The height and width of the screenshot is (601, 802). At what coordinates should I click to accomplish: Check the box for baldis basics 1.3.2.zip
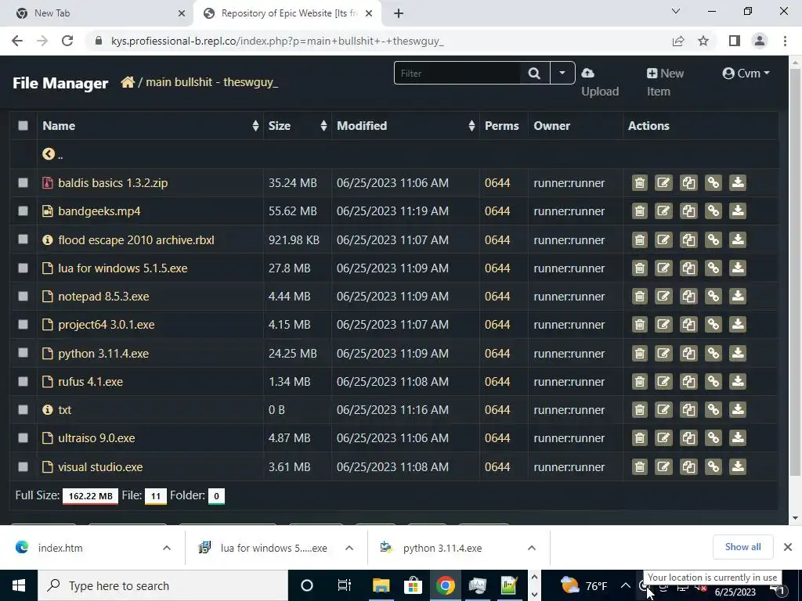(x=23, y=182)
